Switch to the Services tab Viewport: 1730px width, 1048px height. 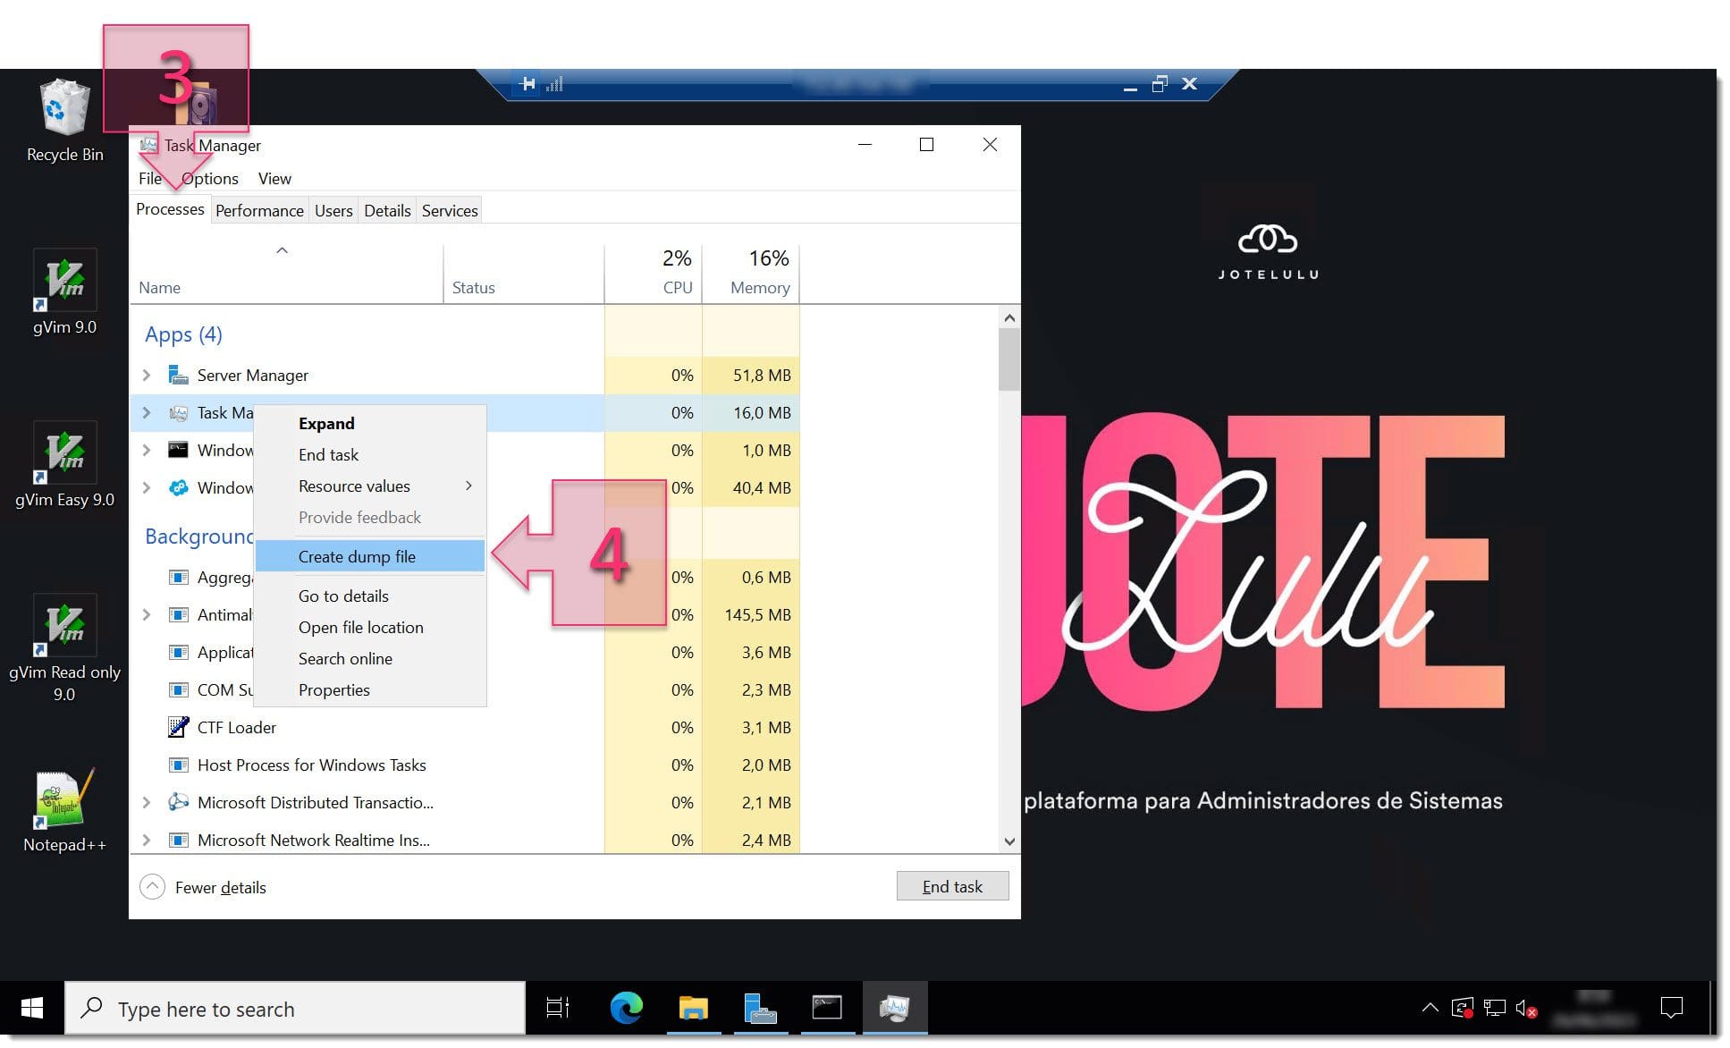click(x=450, y=210)
